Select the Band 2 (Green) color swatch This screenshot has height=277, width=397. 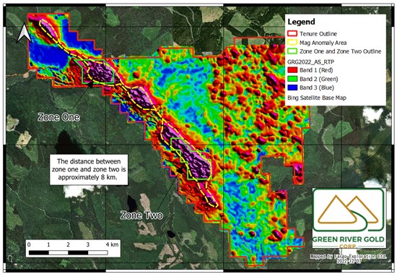click(292, 79)
